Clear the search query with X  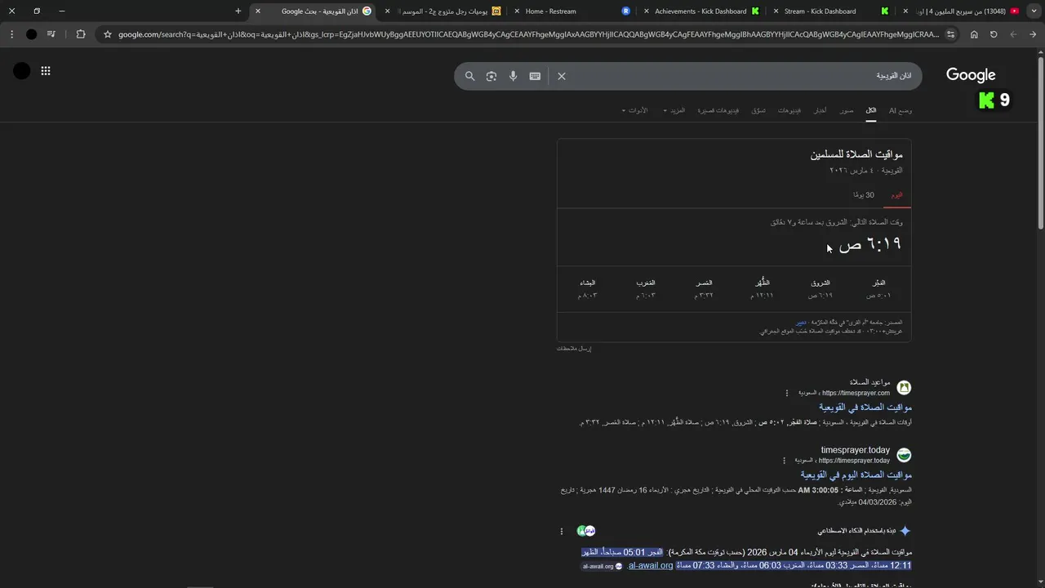562,76
